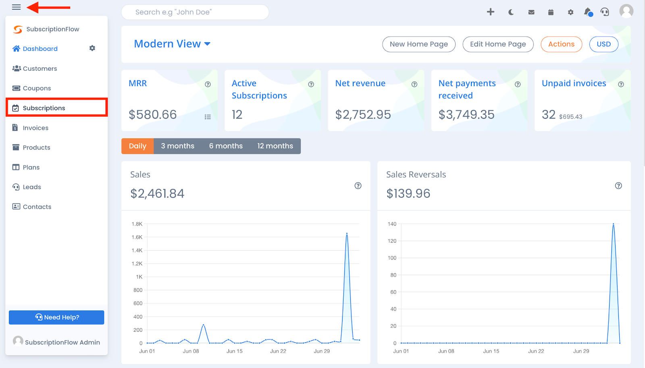This screenshot has height=368, width=645.
Task: Expand the Modern View dropdown
Action: [172, 44]
